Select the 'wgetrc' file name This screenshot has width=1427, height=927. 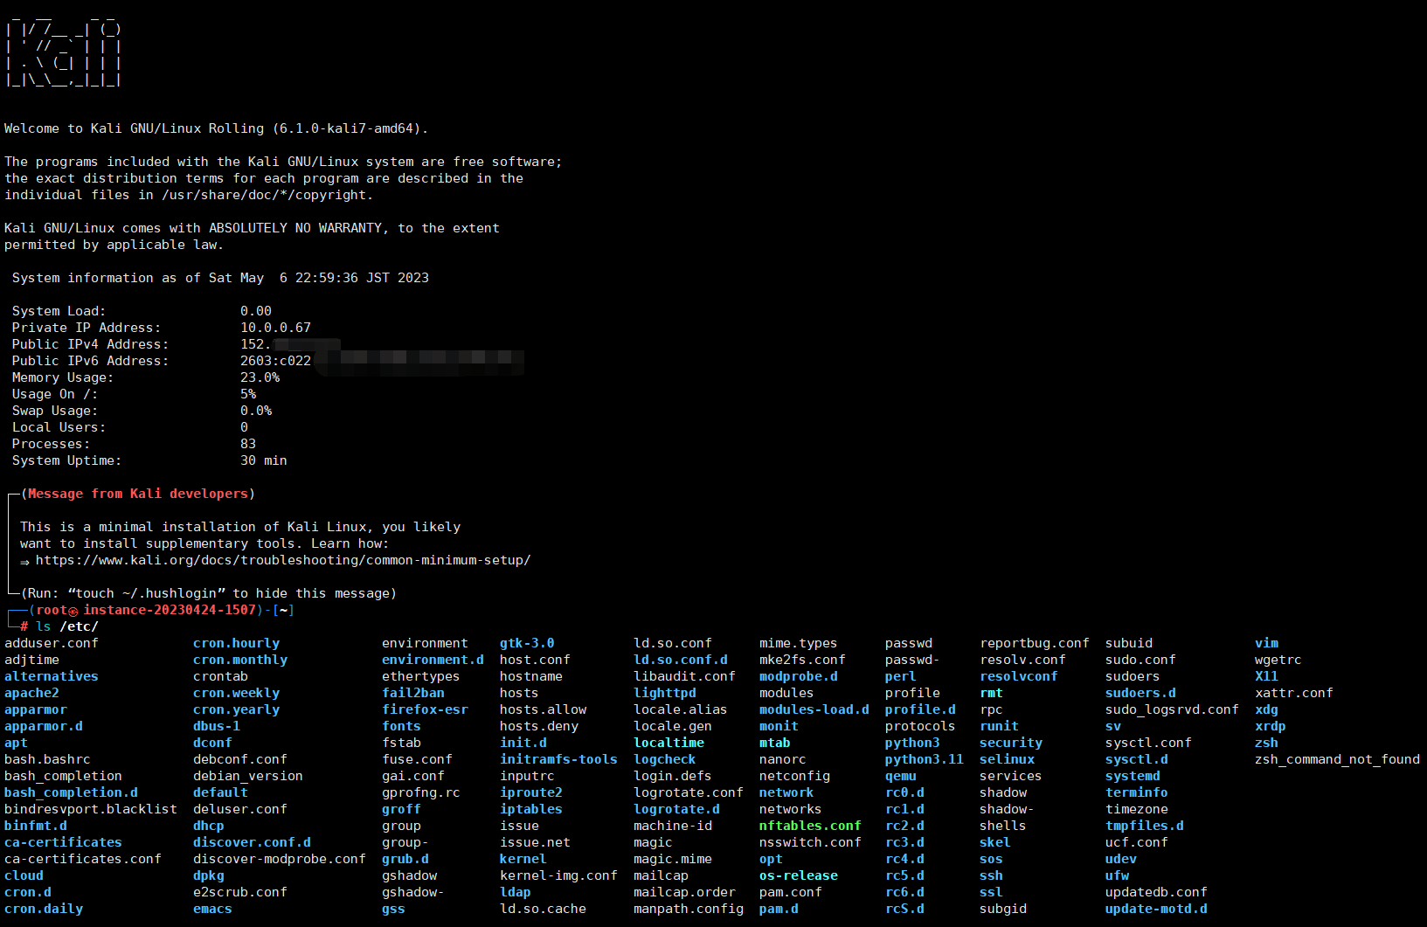(1278, 660)
